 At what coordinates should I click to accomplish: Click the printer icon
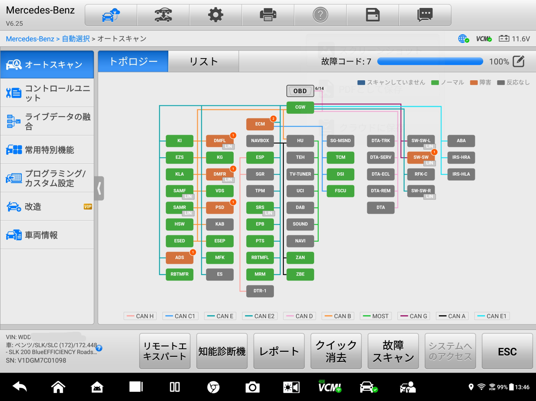pyautogui.click(x=268, y=15)
